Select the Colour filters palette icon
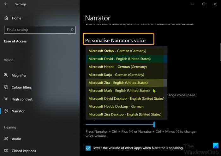The height and width of the screenshot is (156, 221). pyautogui.click(x=6, y=87)
